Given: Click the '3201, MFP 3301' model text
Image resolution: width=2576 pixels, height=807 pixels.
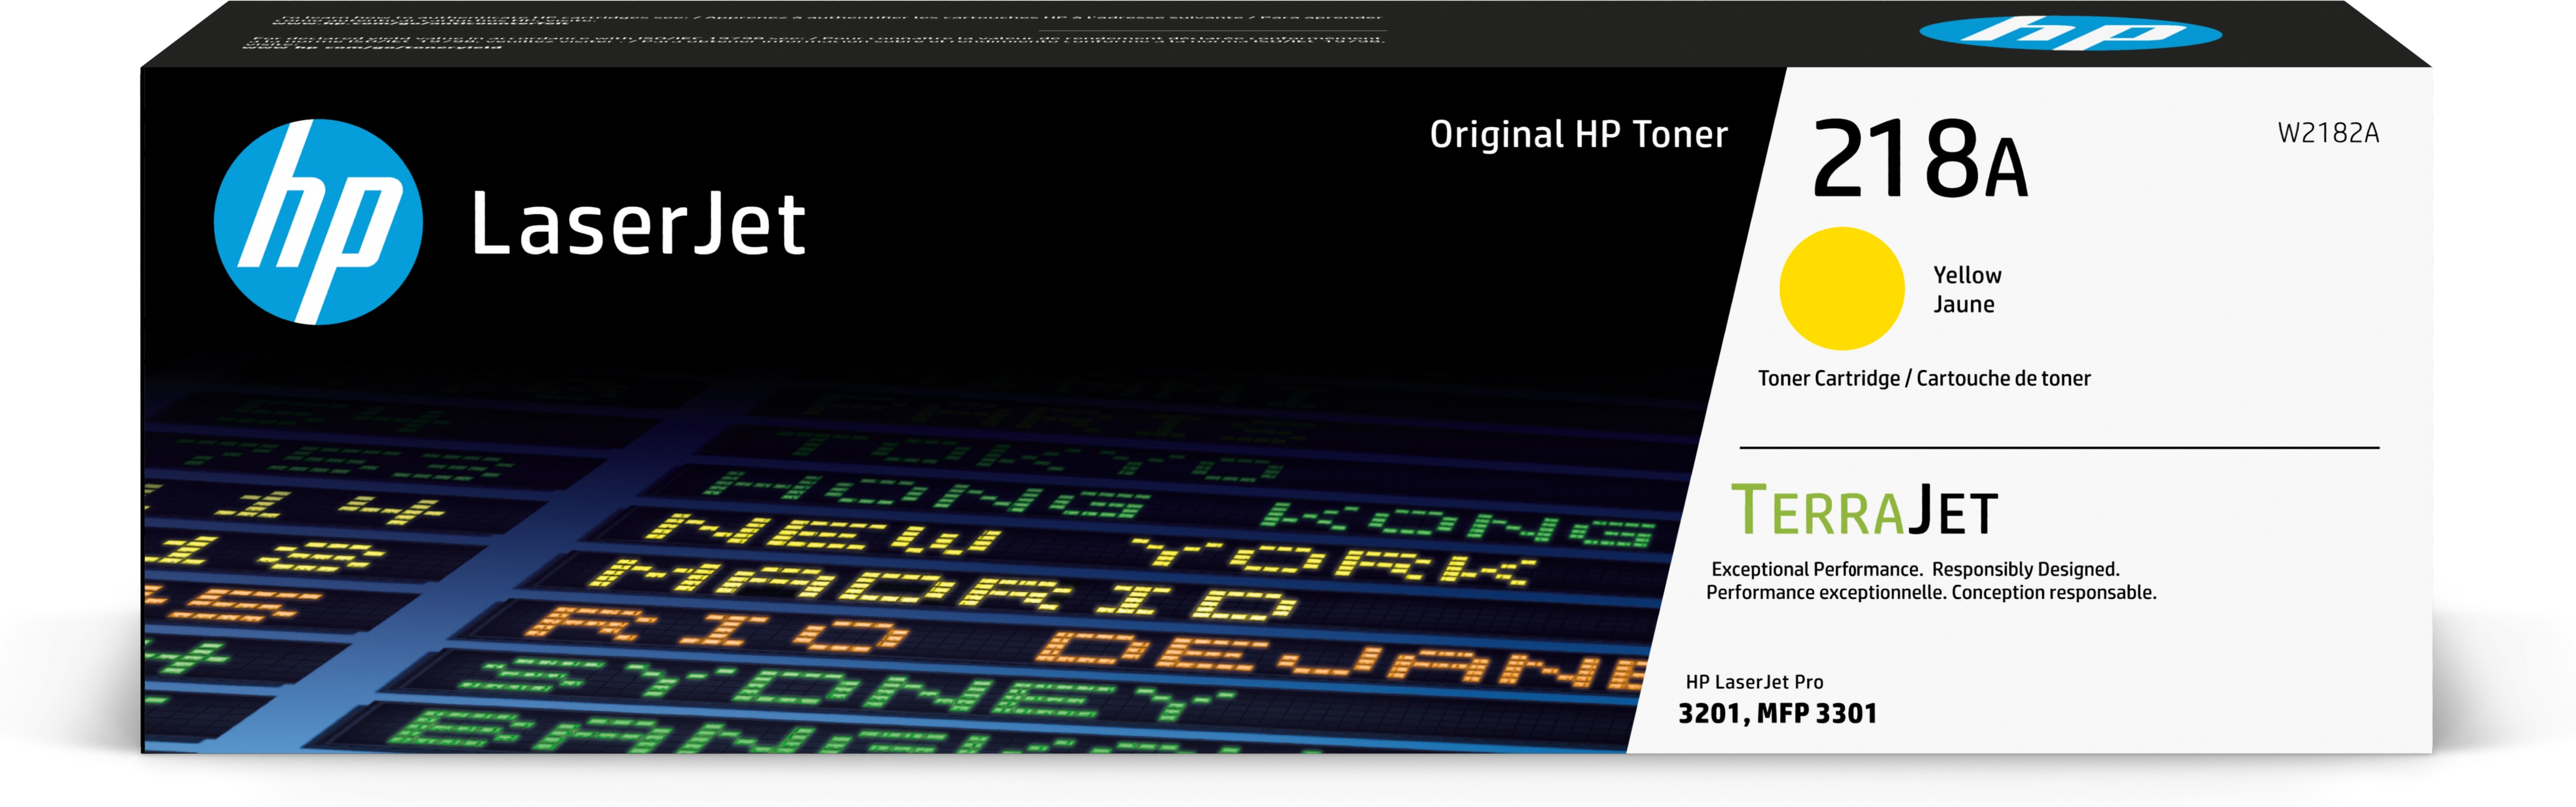Looking at the screenshot, I should pyautogui.click(x=1777, y=714).
